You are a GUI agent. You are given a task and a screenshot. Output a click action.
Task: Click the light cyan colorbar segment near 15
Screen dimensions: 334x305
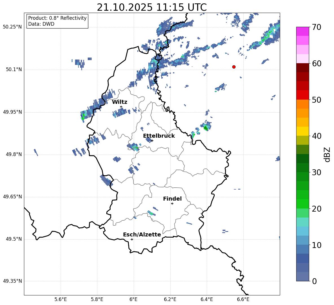click(x=302, y=222)
